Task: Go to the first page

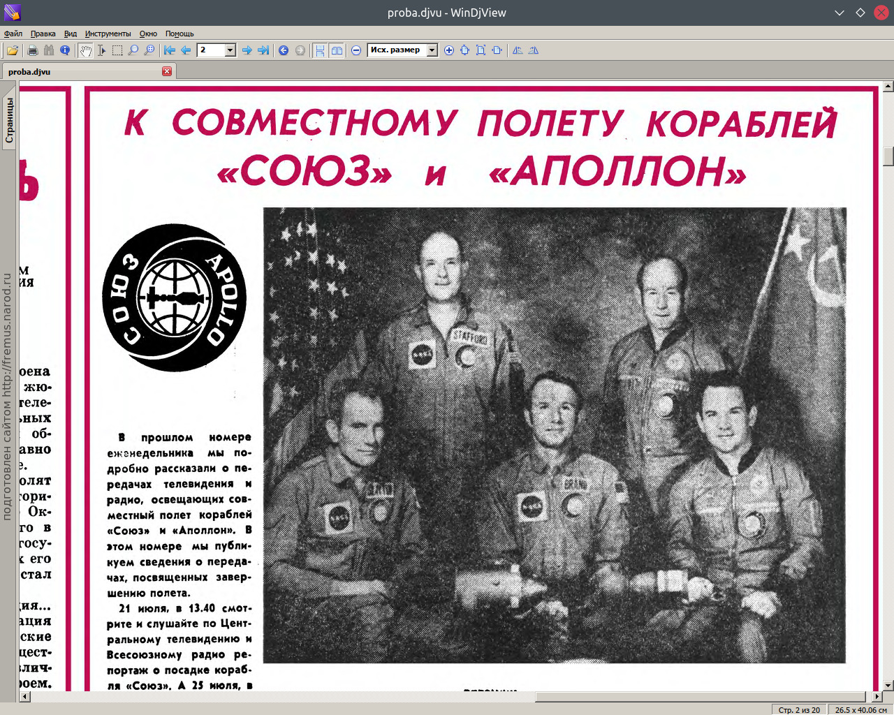Action: click(170, 50)
